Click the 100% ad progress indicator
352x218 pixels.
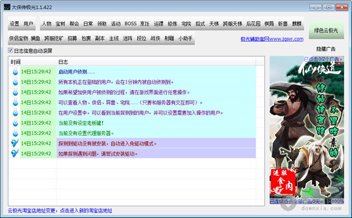[337, 201]
